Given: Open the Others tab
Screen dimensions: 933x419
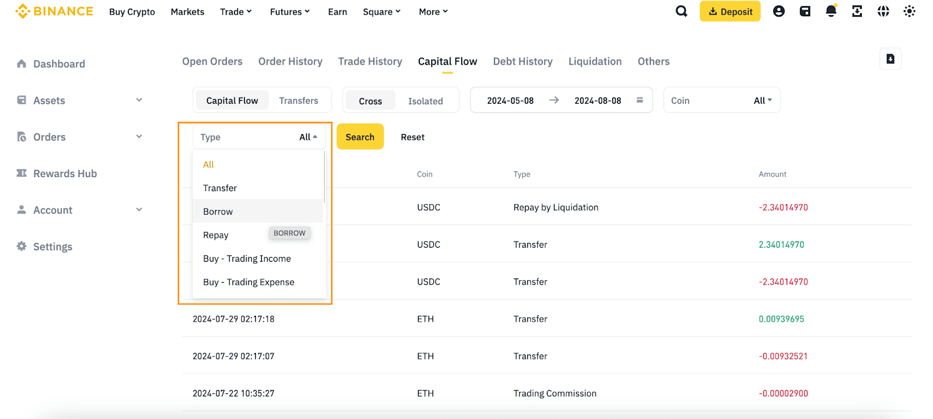Looking at the screenshot, I should [654, 61].
